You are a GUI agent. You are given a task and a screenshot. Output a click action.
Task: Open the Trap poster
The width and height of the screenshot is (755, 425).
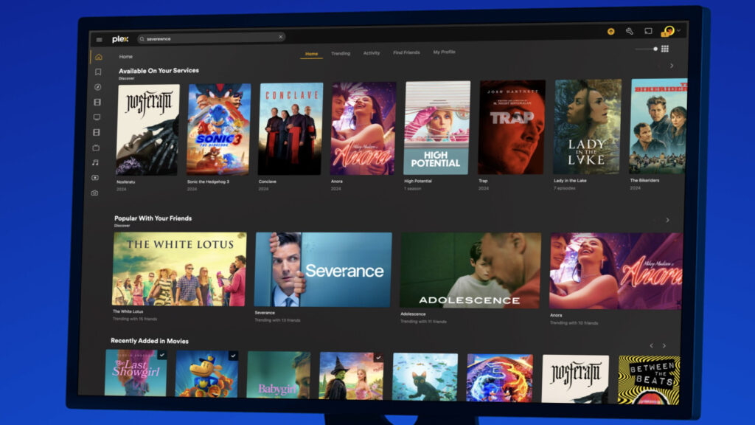[512, 127]
